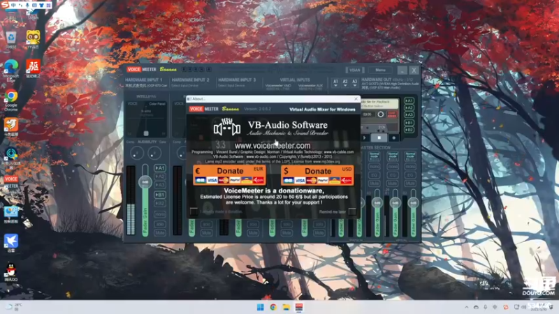Open the Xunlei blue bird shortcut
Viewport: 559px width, 314px height.
[11, 243]
